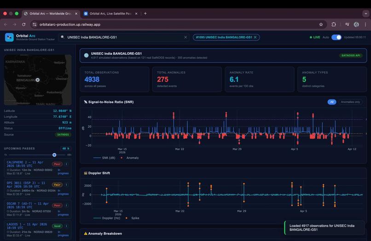Click the site information icon in address bar
Screen dimensions: 371x241
coord(35,24)
